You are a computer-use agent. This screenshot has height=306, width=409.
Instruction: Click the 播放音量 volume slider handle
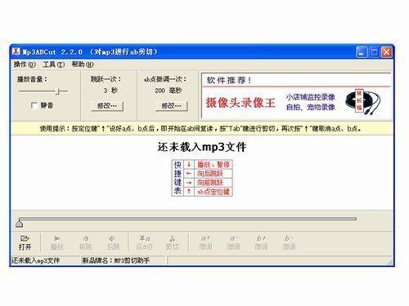click(x=58, y=91)
